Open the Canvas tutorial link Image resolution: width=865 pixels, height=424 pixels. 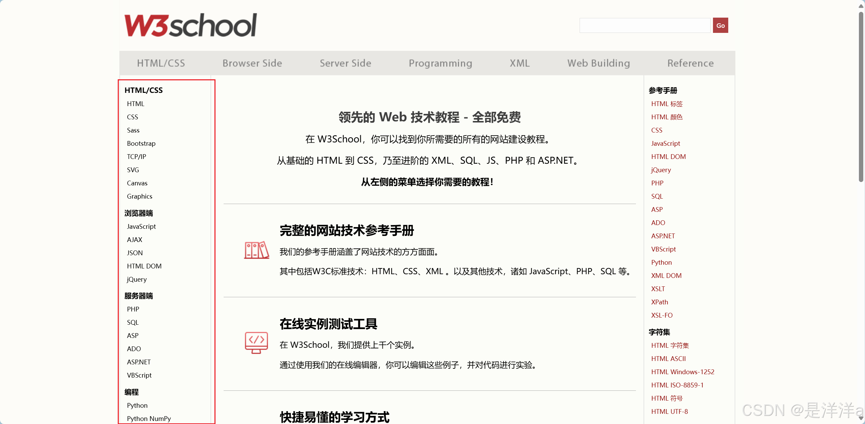(137, 183)
